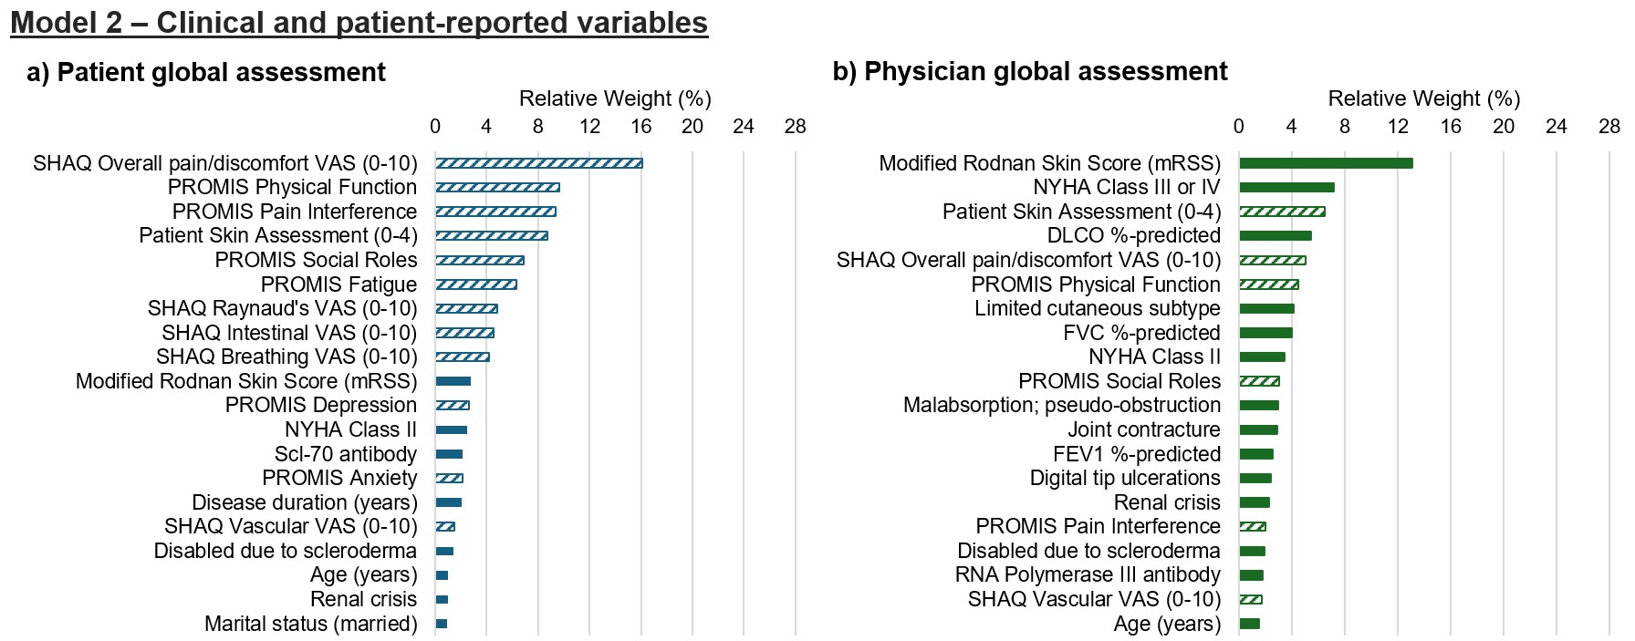
Task: Select the NYHA Class III or IV bar
Action: point(1286,188)
